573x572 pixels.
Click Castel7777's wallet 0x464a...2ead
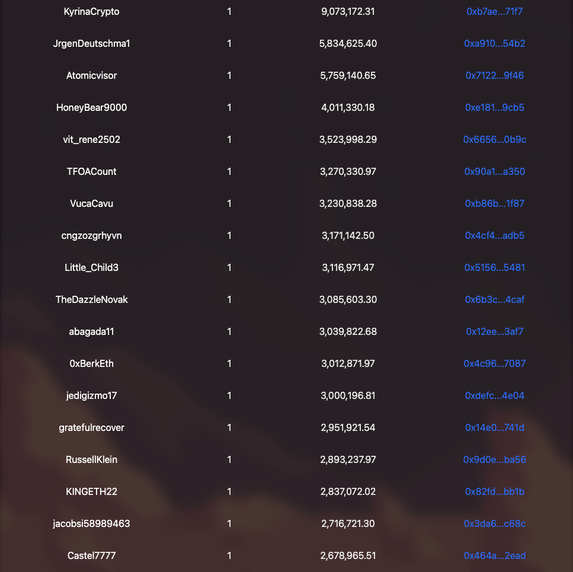pos(494,555)
